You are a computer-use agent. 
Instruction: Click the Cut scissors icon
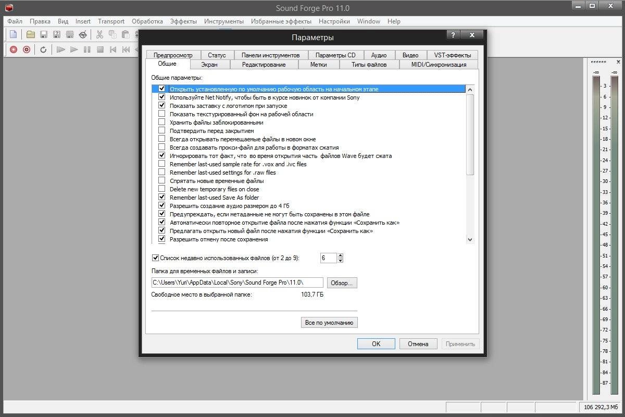click(x=99, y=35)
